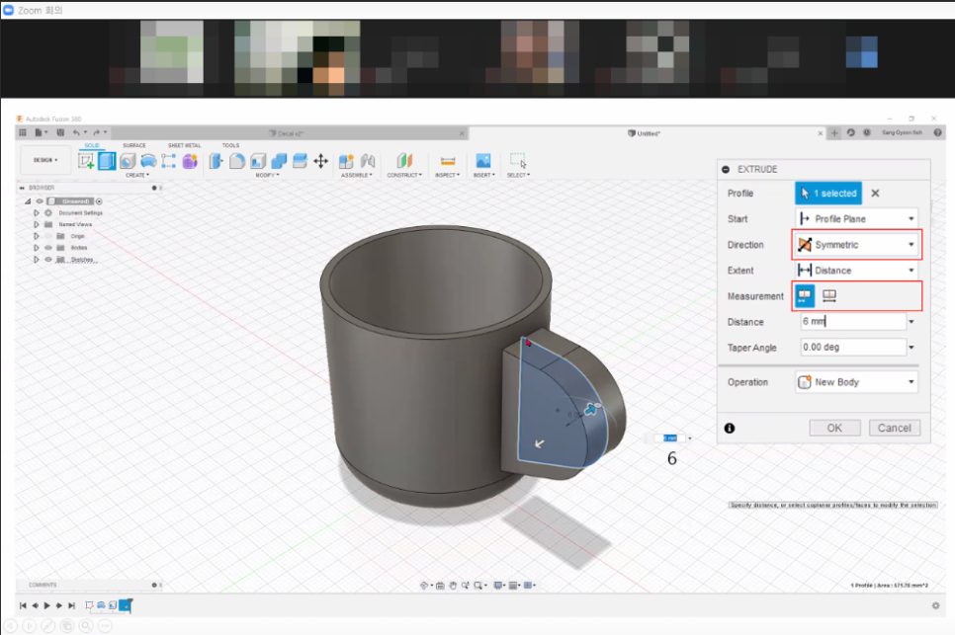The height and width of the screenshot is (635, 955).
Task: Open the data panel grid icon
Action: [x=23, y=132]
